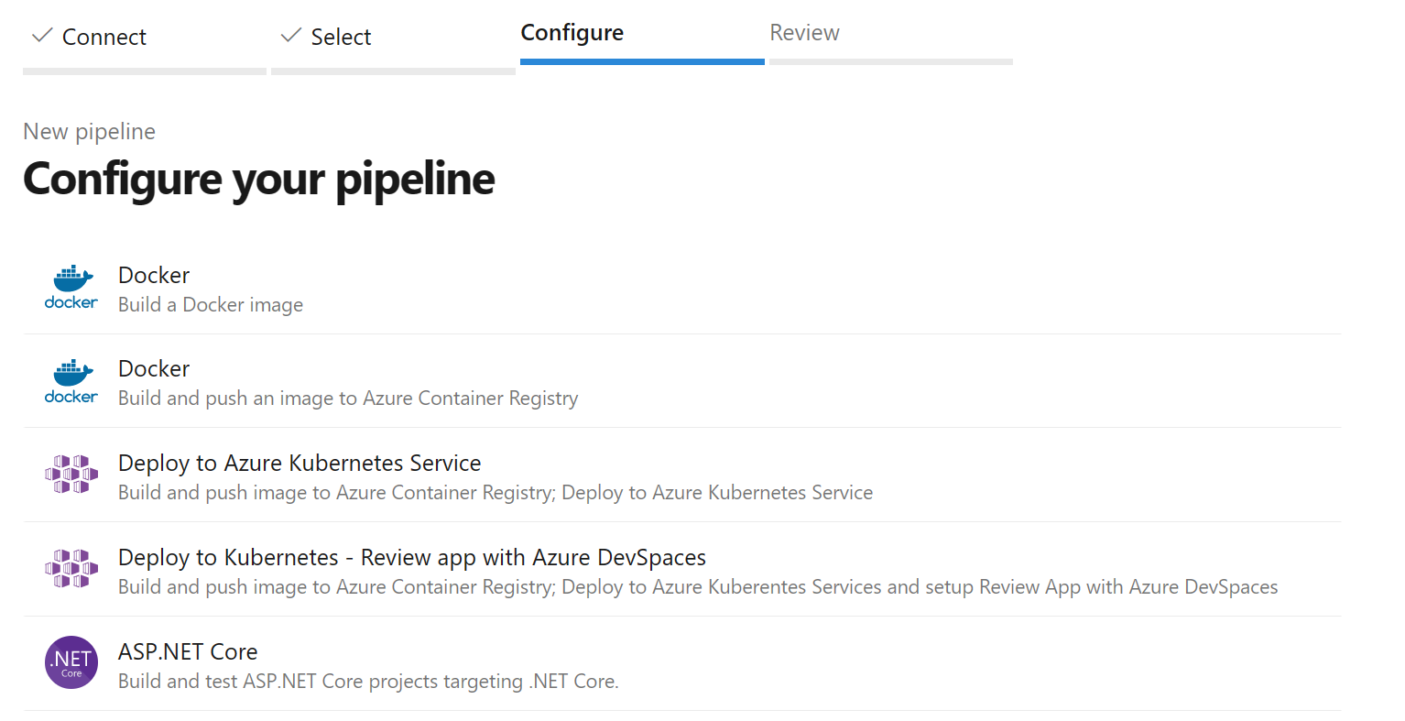Screen dimensions: 1405x721
Task: Click the description 'Build a Docker image'
Action: pos(211,305)
